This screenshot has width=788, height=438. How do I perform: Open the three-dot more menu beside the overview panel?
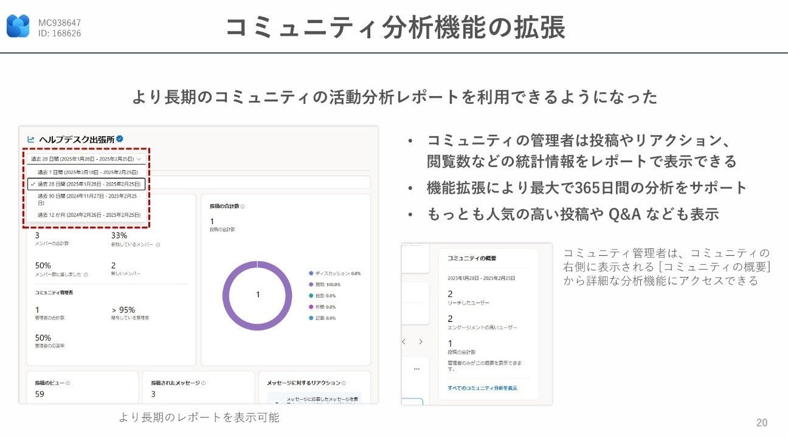click(x=416, y=369)
